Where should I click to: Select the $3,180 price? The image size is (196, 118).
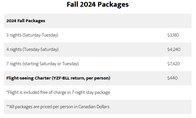(173, 35)
